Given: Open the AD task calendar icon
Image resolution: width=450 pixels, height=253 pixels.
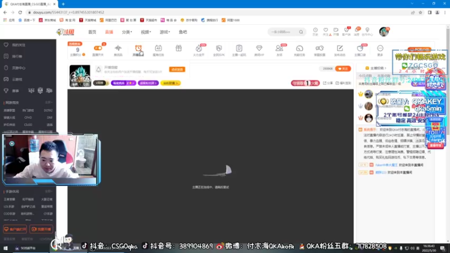Looking at the screenshot, I should coord(159,48).
